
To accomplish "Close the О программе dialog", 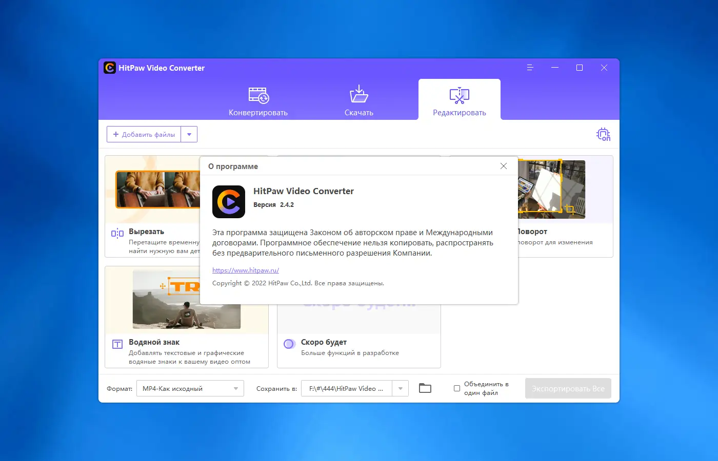I will click(504, 166).
